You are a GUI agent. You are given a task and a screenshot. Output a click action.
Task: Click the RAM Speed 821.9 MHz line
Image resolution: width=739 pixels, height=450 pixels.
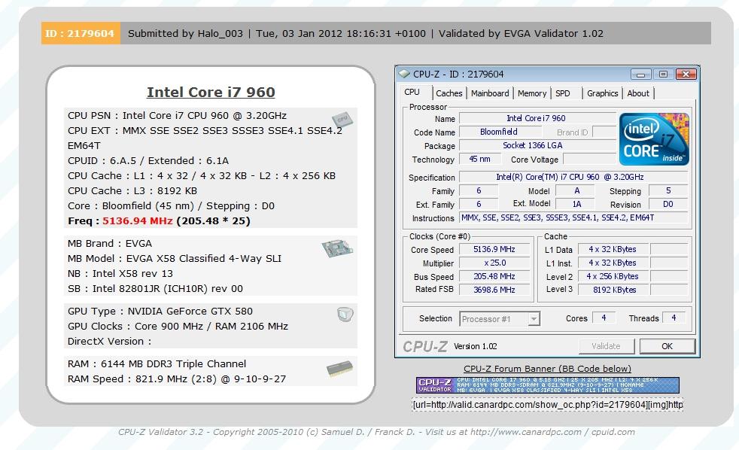pos(177,379)
